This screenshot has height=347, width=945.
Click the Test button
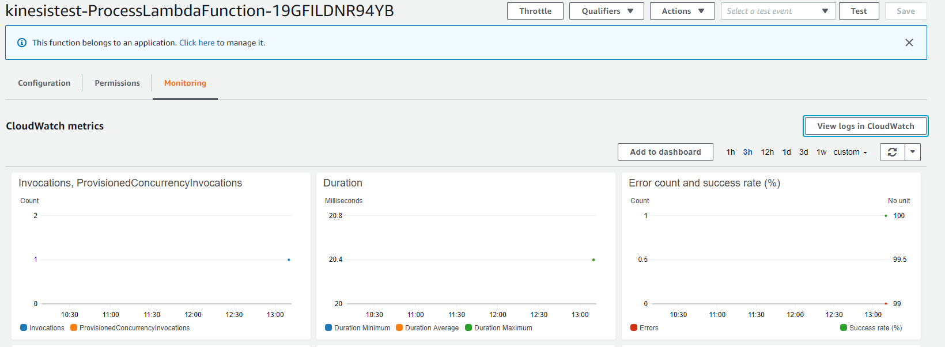[x=859, y=11]
